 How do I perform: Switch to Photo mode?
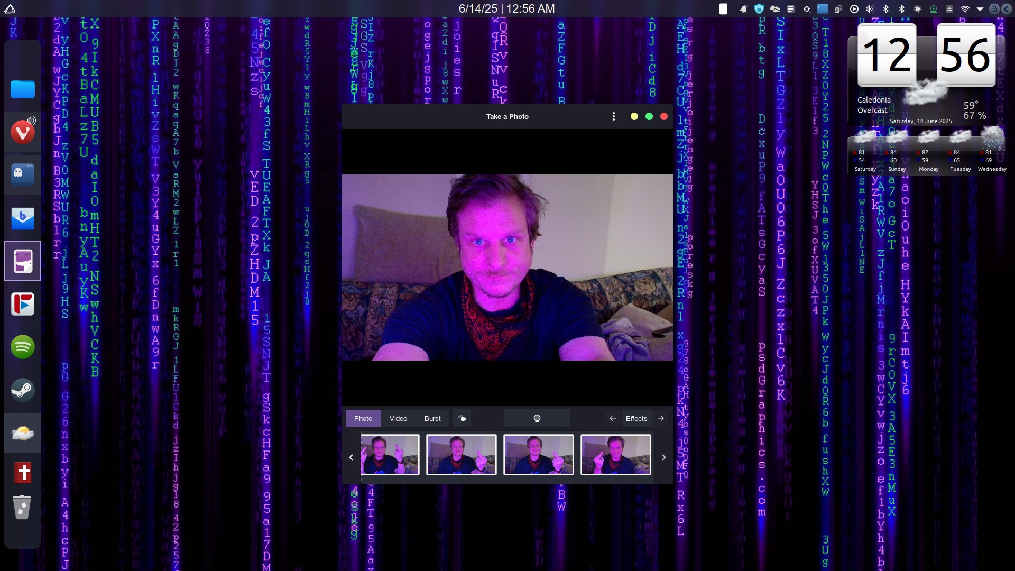[x=363, y=418]
